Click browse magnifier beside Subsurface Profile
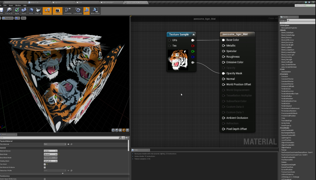 pyautogui.click(x=71, y=171)
